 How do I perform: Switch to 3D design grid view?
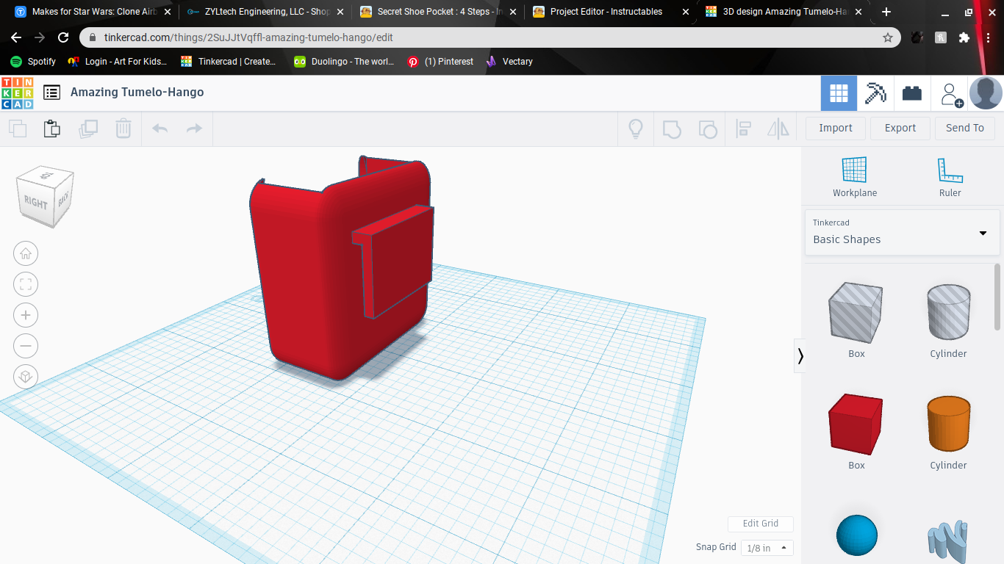(x=839, y=93)
